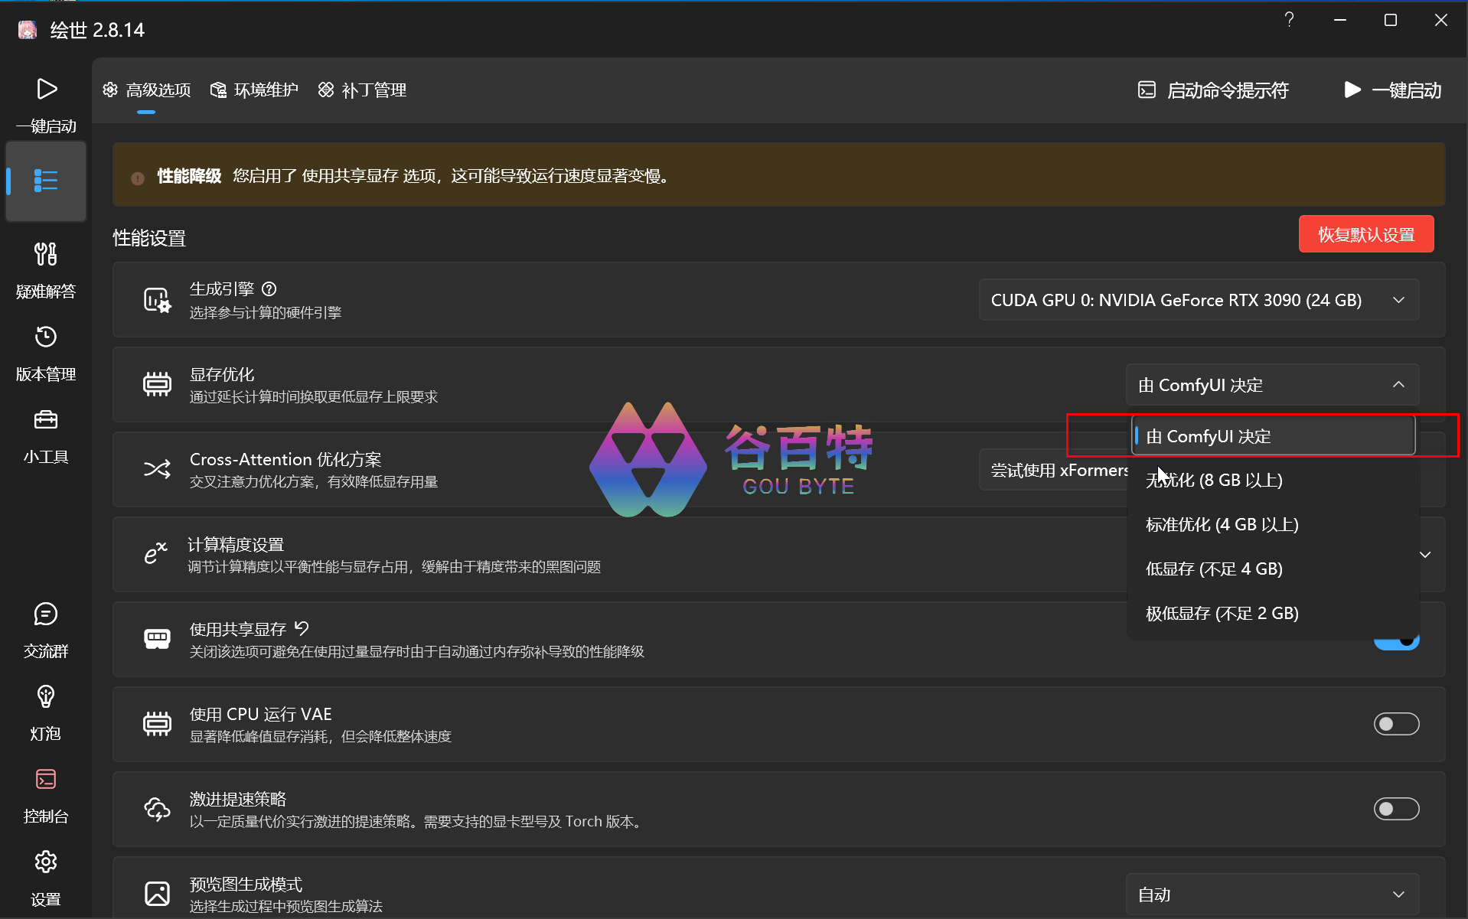Open the 生成引擎 CUDA GPU dropdown
The image size is (1468, 919).
coord(1198,300)
